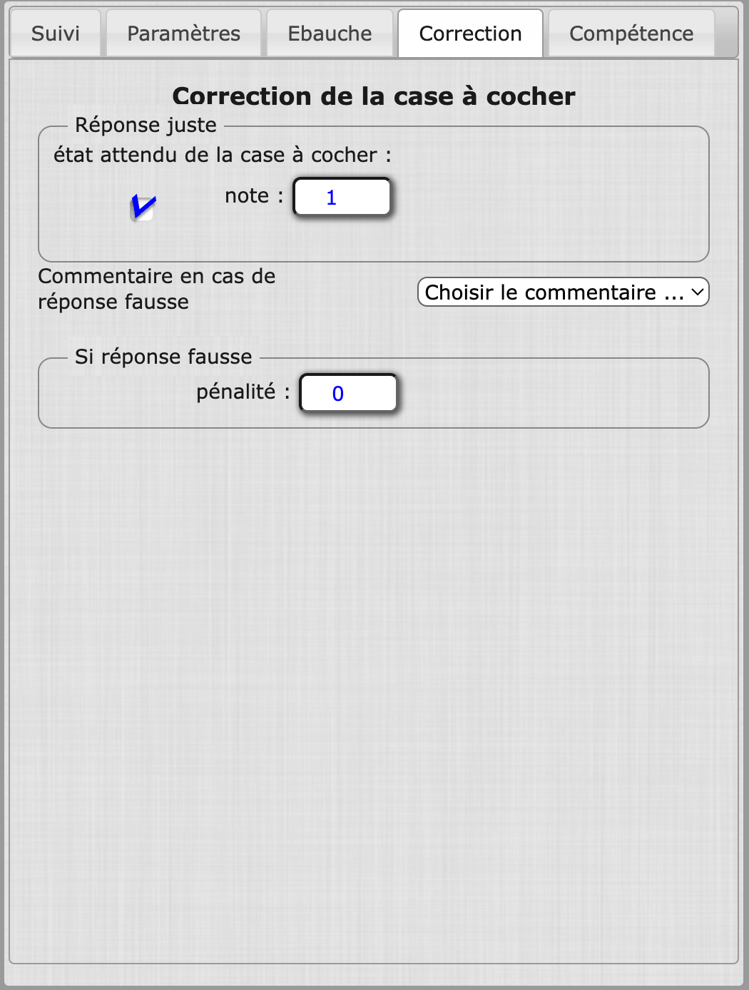Viewport: 749px width, 990px height.
Task: Focus the pénalité input field
Action: pos(348,393)
